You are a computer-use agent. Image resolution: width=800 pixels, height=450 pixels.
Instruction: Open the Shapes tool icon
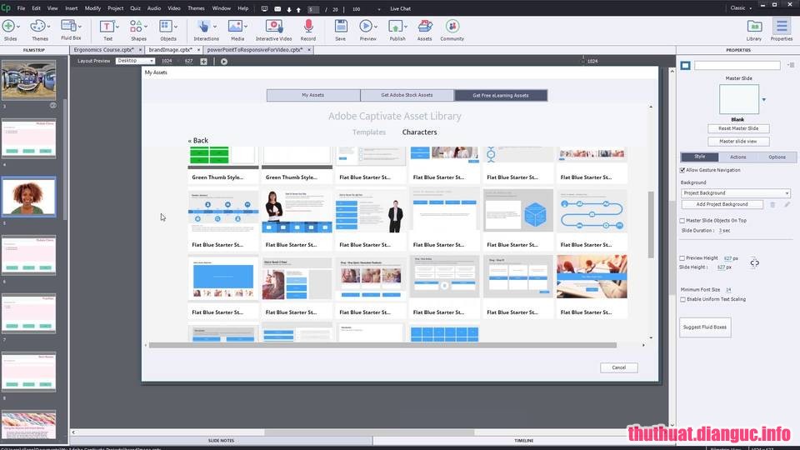tap(136, 26)
